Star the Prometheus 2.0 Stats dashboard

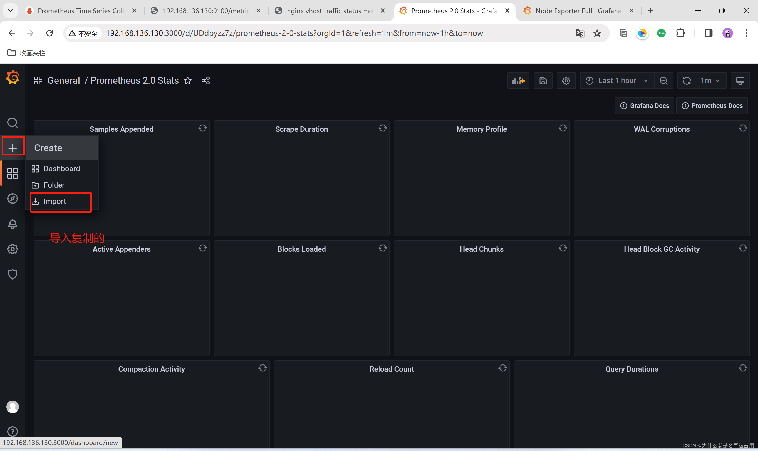(x=188, y=80)
